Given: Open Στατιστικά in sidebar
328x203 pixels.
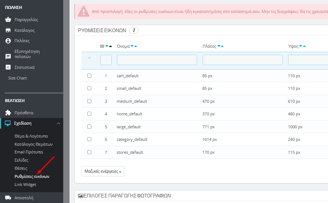Looking at the screenshot, I should (x=24, y=67).
